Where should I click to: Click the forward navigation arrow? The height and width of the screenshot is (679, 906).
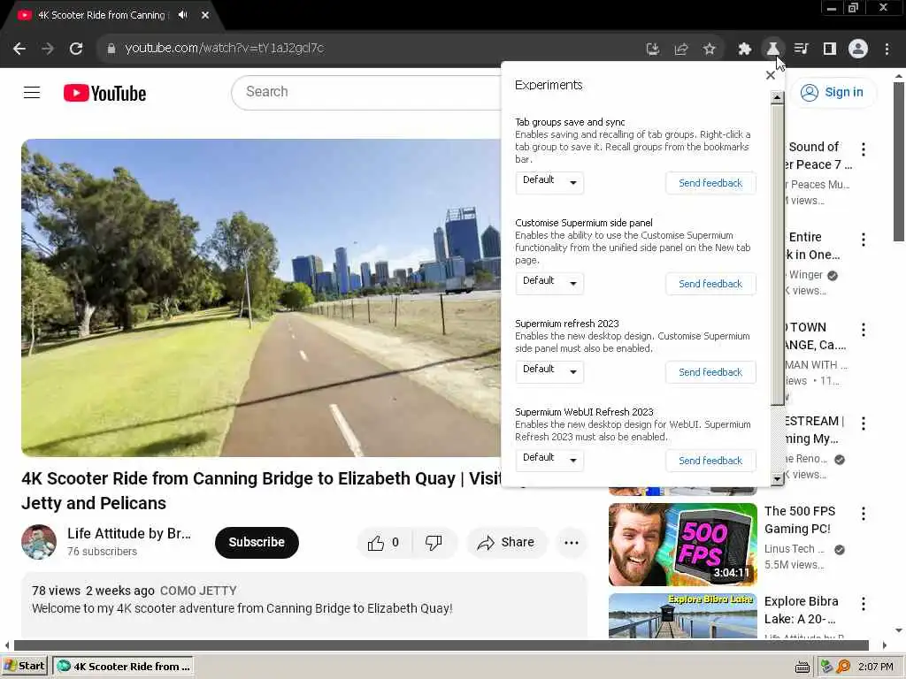[48, 49]
